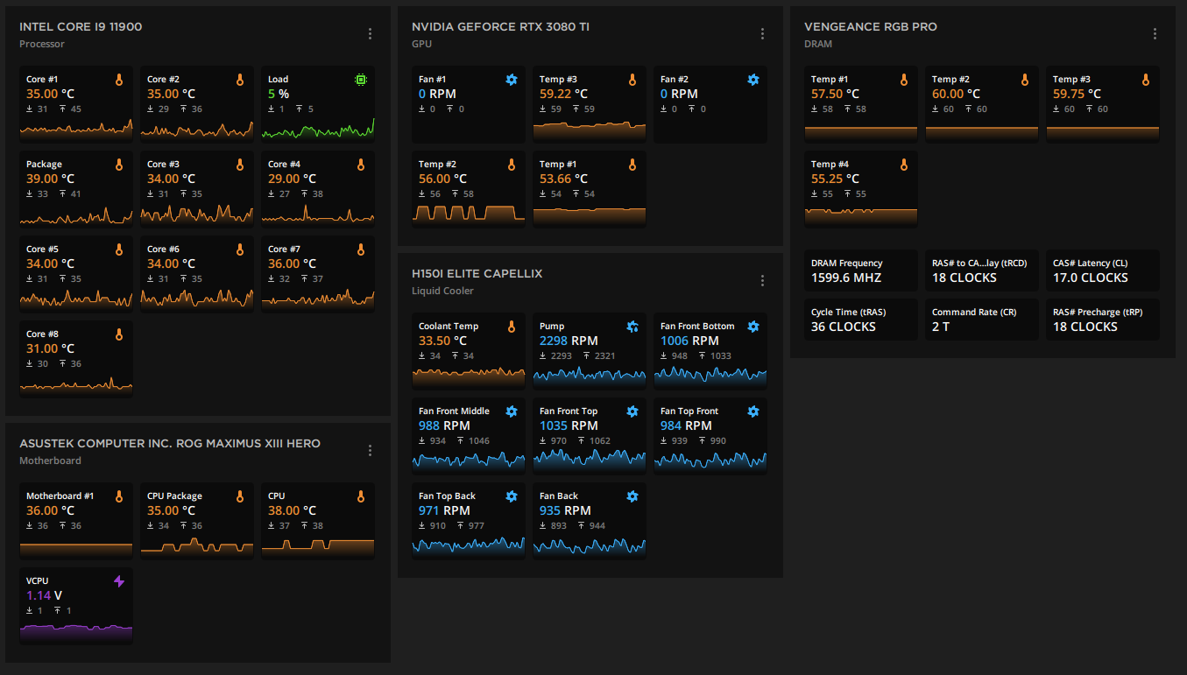Click the green CPU Load chip icon
The height and width of the screenshot is (675, 1187).
click(361, 80)
